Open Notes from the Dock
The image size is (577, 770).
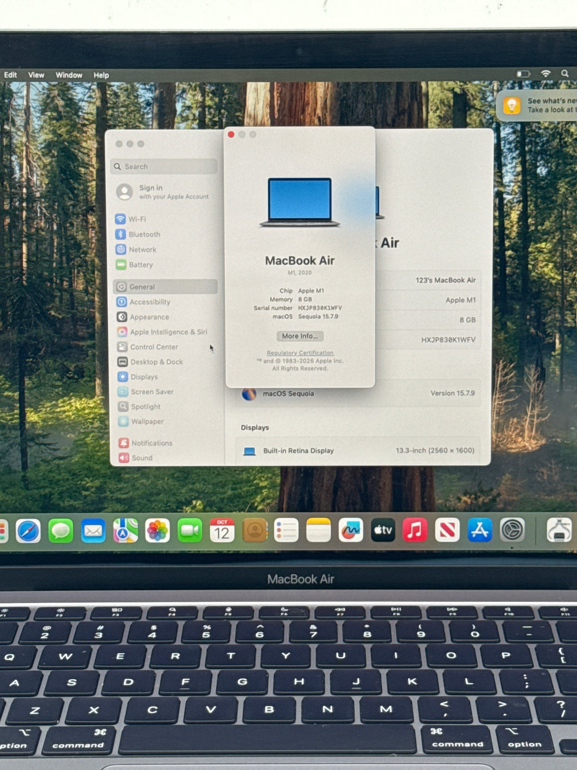(318, 531)
